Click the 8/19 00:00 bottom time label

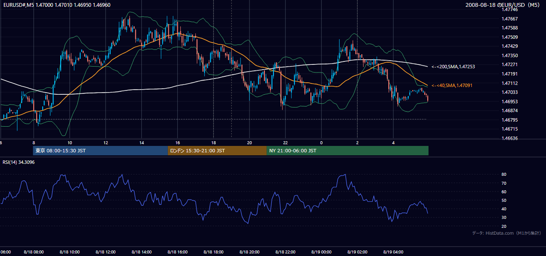pyautogui.click(x=321, y=252)
